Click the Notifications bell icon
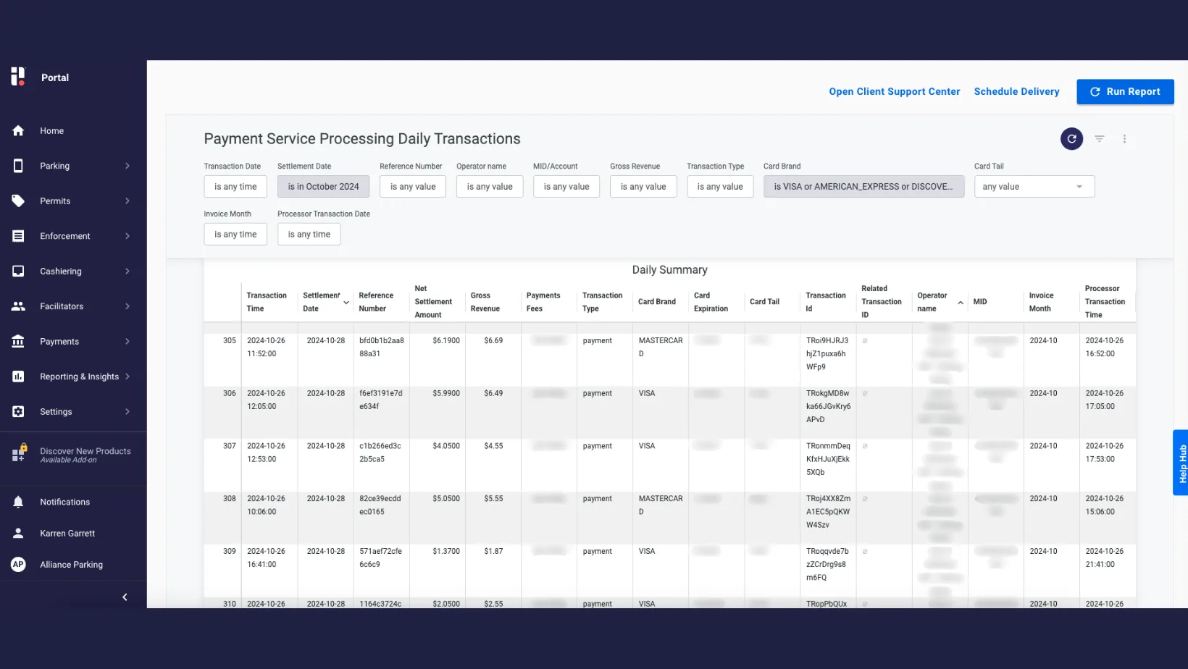 click(18, 502)
